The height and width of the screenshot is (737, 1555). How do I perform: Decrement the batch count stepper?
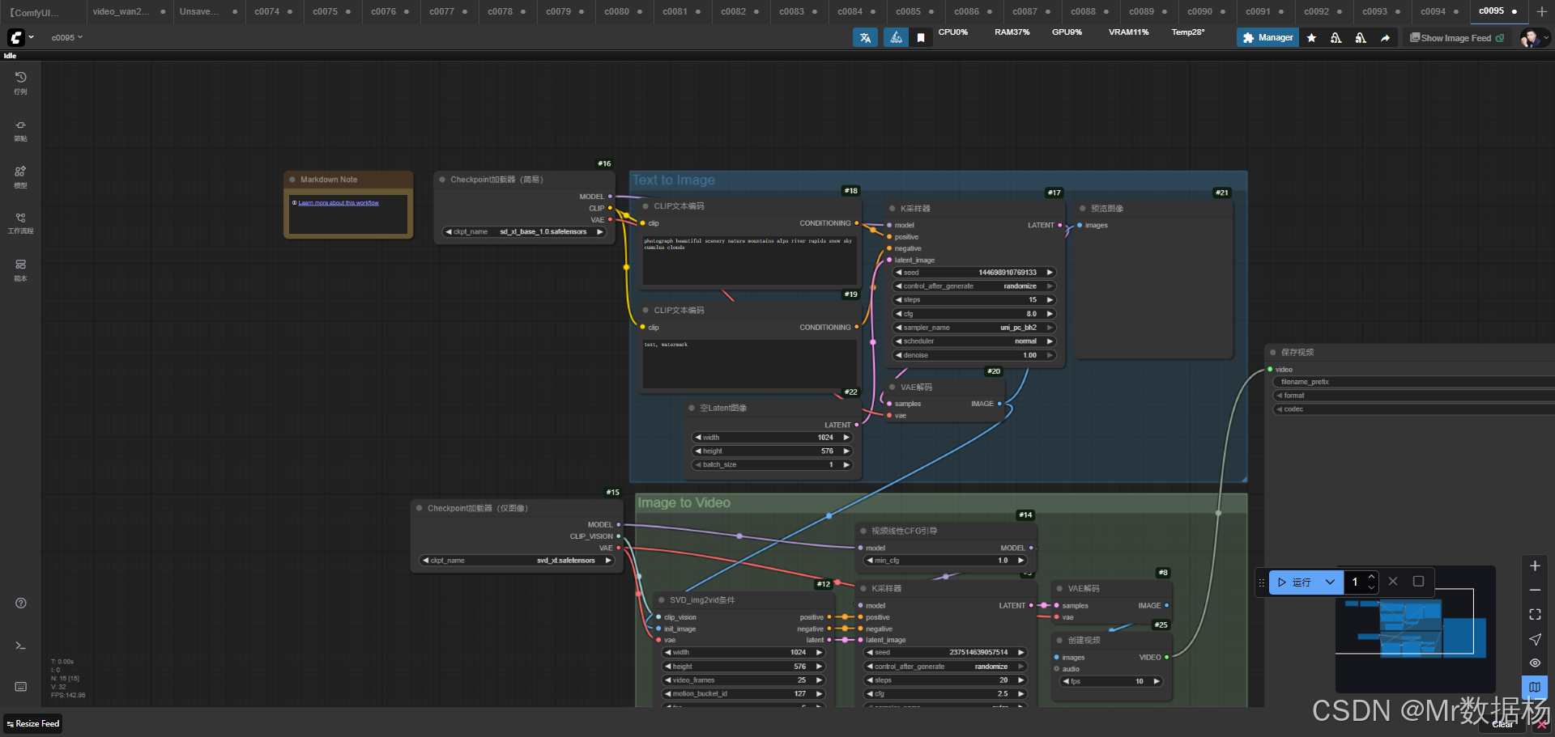tap(1371, 587)
